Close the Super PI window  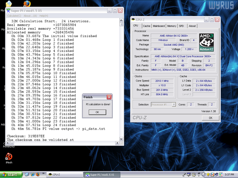pyautogui.click(x=120, y=11)
